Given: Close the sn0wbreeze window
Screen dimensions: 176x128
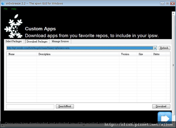Looking at the screenshot, I should pos(172,4).
